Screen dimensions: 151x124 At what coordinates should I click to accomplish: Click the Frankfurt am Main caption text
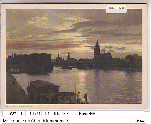click(x=19, y=107)
